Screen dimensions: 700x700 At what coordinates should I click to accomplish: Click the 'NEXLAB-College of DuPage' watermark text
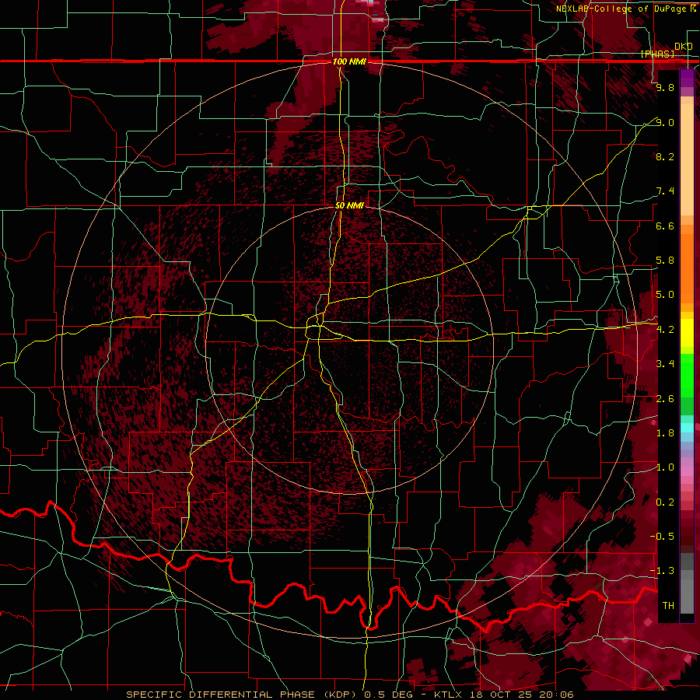[x=622, y=9]
